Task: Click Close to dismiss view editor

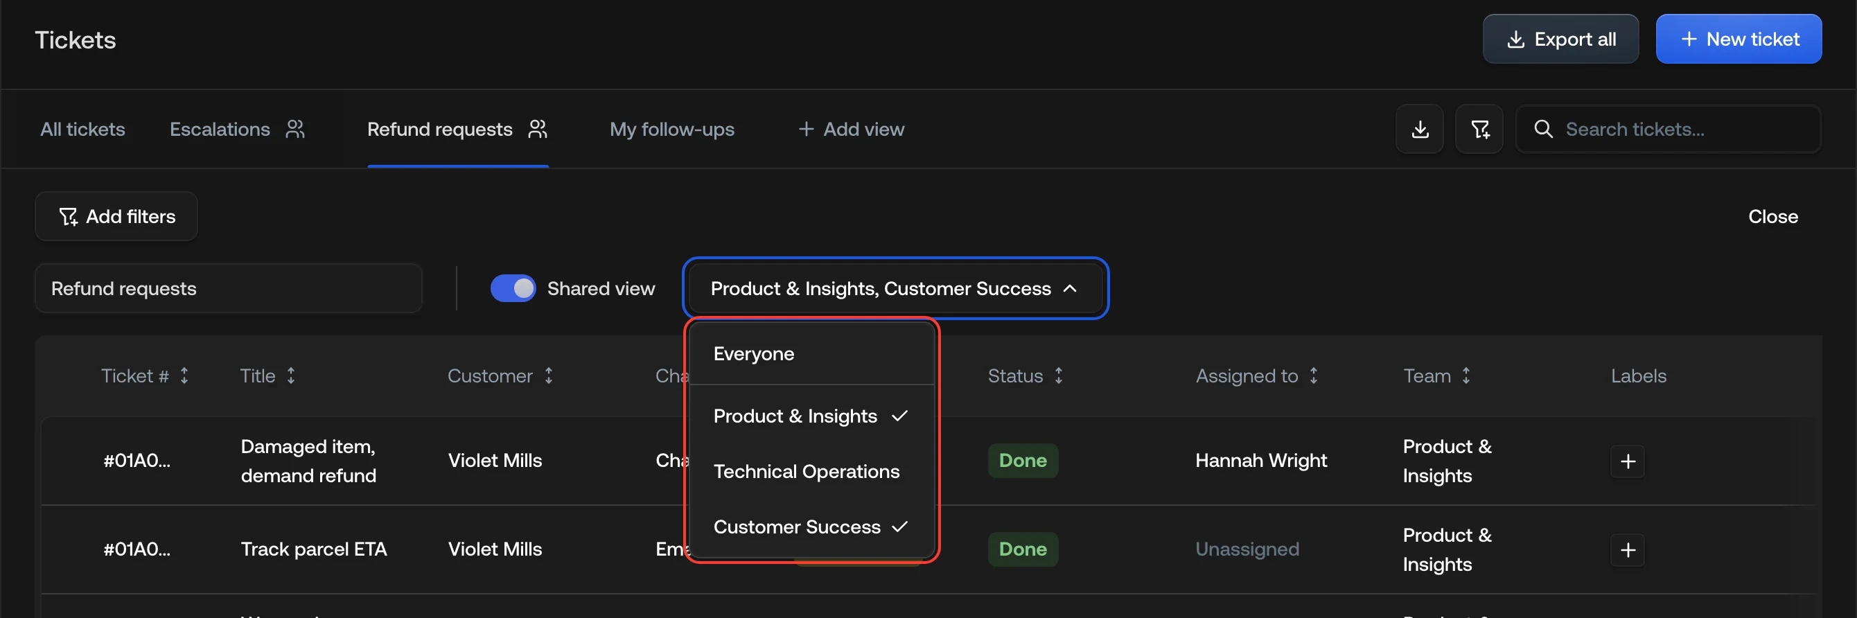Action: pos(1772,216)
